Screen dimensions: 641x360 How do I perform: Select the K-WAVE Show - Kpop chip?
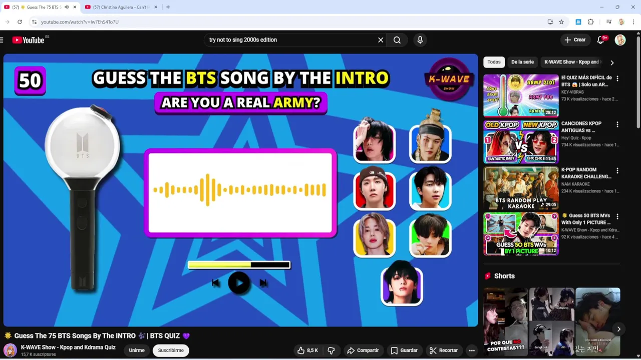(x=572, y=62)
